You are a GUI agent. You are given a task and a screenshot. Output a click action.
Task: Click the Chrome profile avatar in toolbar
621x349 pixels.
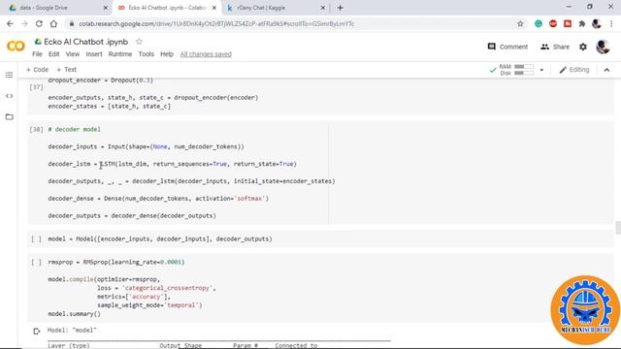coord(597,23)
